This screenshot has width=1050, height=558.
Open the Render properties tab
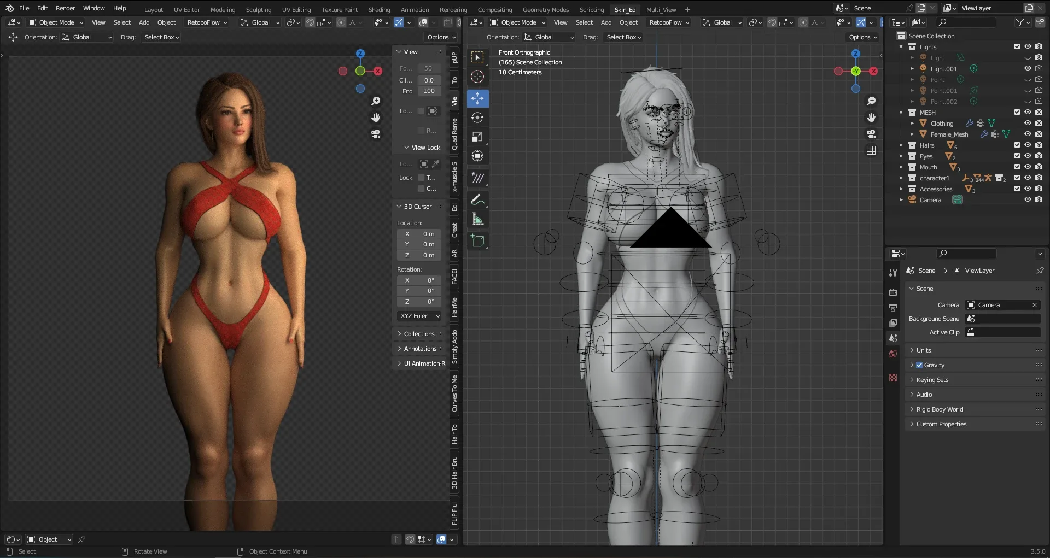(893, 292)
